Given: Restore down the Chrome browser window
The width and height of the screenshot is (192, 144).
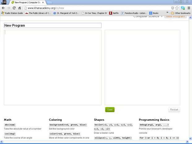Looking at the screenshot, I should pos(181,2).
